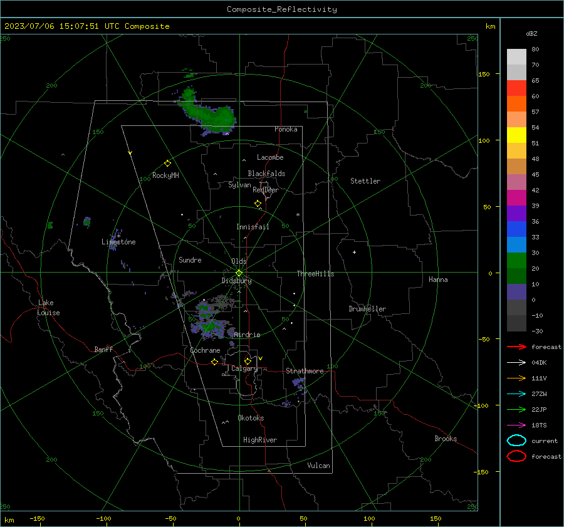Click the Strathmore label

pyautogui.click(x=305, y=371)
